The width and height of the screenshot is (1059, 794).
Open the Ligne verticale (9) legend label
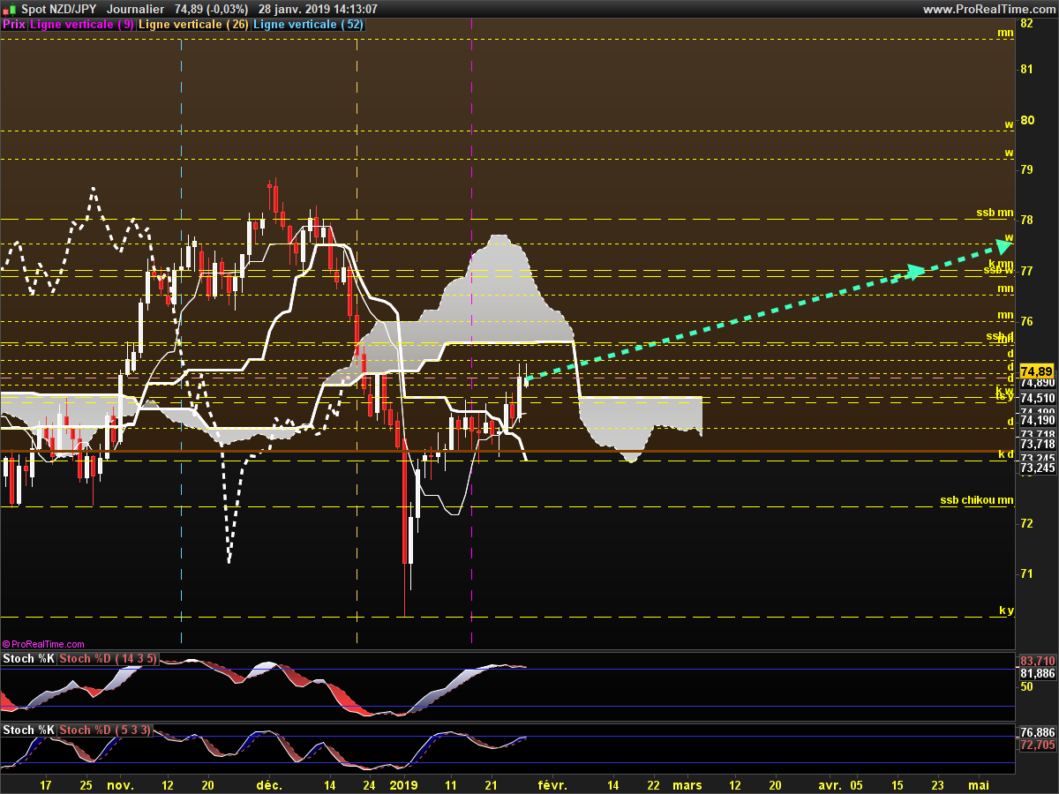tap(83, 25)
